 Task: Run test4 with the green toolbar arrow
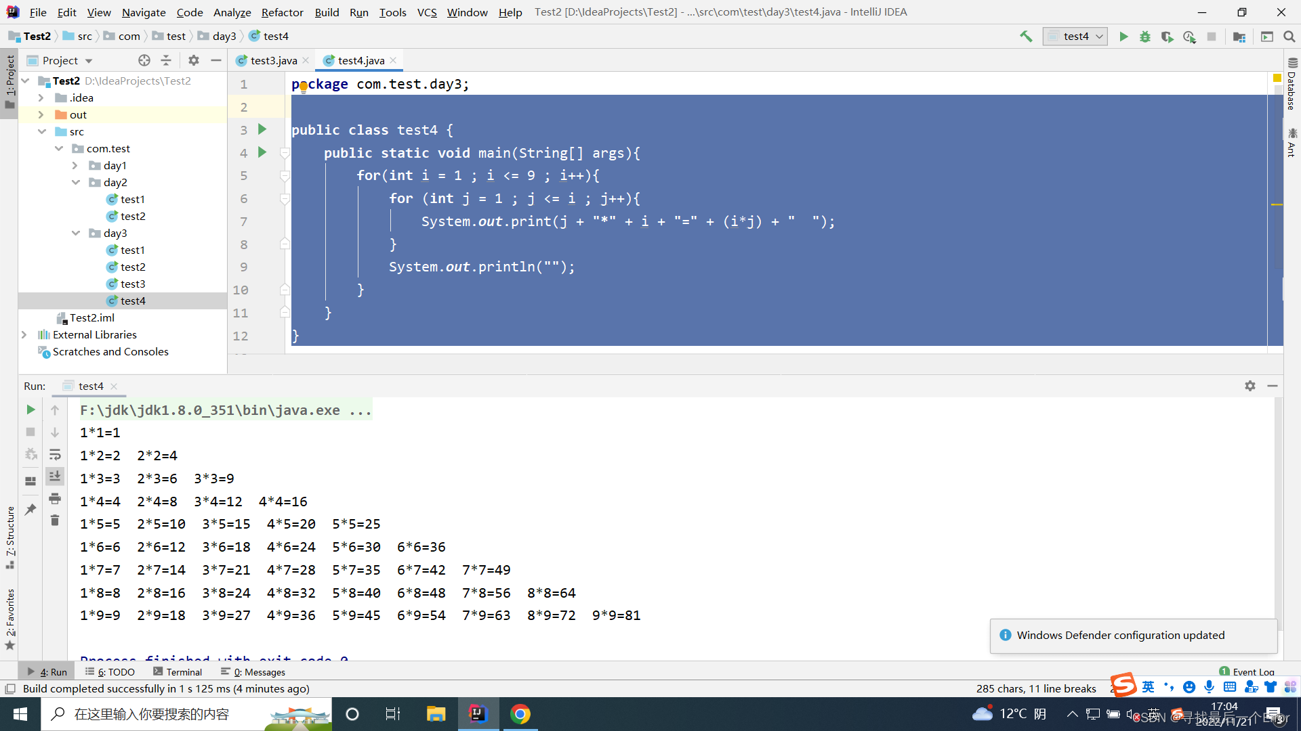tap(1123, 37)
